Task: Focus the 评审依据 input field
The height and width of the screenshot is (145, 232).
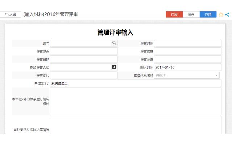Action: coord(188,51)
